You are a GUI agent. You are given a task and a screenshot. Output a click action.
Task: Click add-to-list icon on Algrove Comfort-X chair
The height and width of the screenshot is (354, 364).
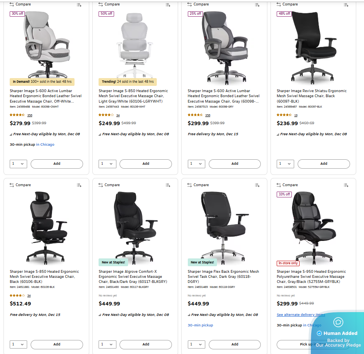[x=168, y=185]
